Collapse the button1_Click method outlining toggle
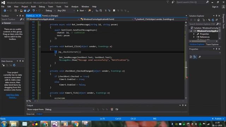 click(x=40, y=47)
